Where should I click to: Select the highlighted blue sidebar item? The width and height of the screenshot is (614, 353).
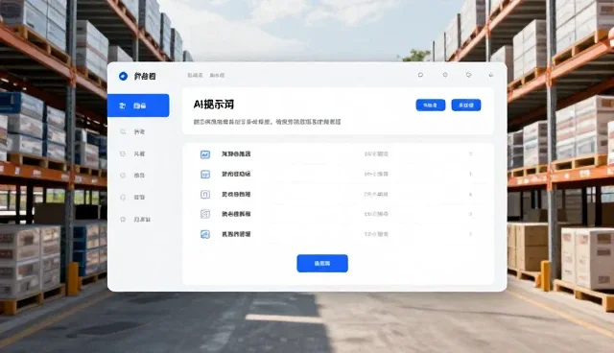pos(138,106)
